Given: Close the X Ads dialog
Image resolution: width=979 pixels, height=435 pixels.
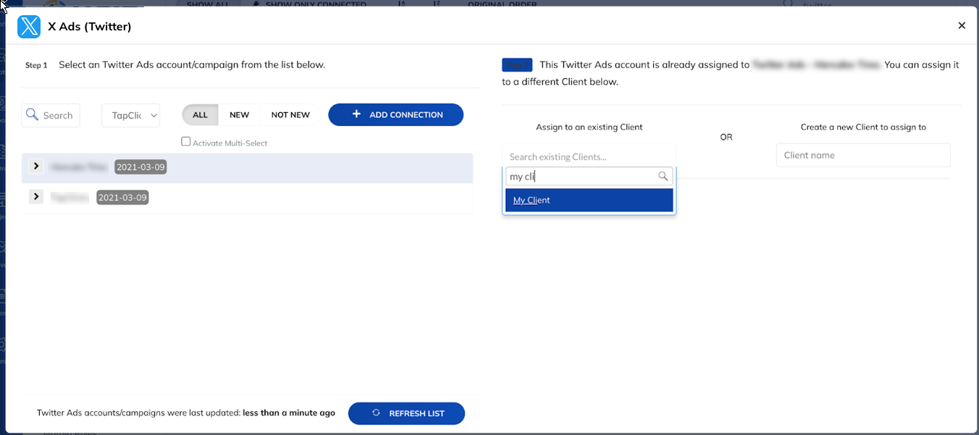Looking at the screenshot, I should [x=962, y=25].
